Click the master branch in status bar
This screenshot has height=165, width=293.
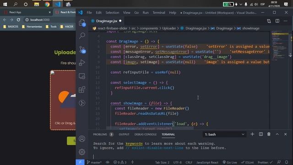94,162
